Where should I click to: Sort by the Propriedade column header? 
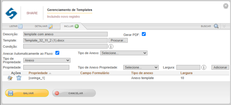(x=38, y=73)
